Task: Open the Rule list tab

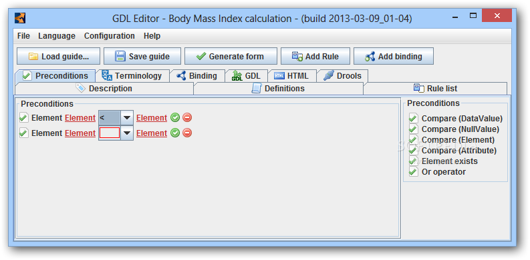Action: [435, 89]
